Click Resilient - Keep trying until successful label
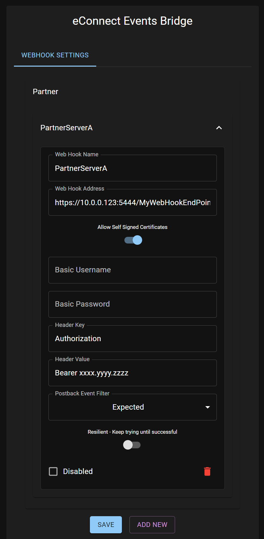Image resolution: width=264 pixels, height=539 pixels. 132,432
